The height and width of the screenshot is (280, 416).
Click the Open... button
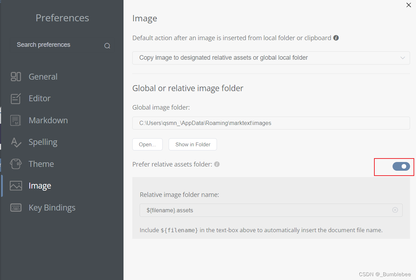point(147,145)
